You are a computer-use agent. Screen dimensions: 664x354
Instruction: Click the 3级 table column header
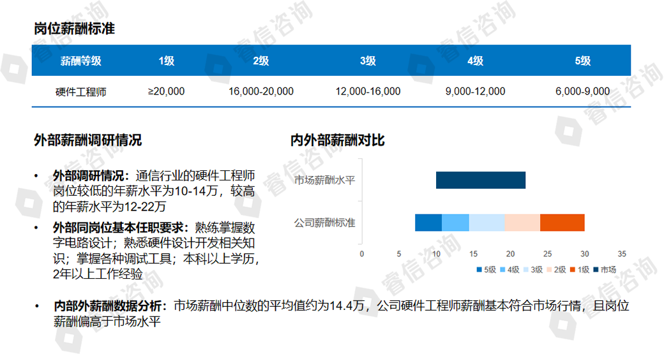point(368,61)
